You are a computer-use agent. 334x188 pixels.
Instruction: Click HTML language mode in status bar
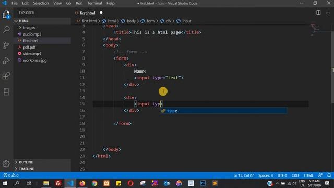pos(308,175)
